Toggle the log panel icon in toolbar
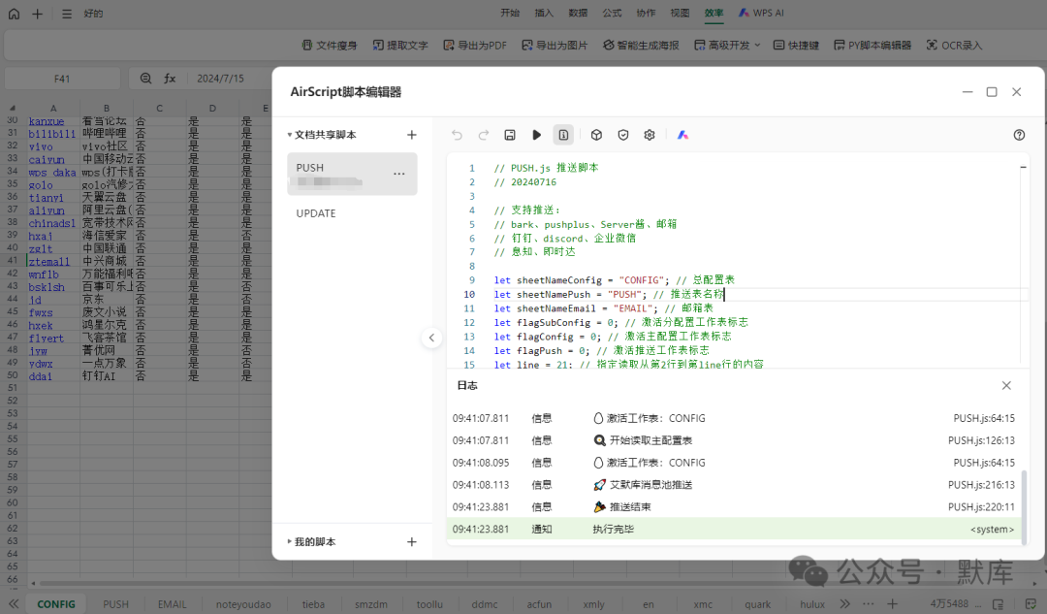The width and height of the screenshot is (1047, 614). point(563,135)
